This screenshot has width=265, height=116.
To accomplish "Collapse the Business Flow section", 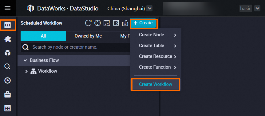I will coord(25,60).
